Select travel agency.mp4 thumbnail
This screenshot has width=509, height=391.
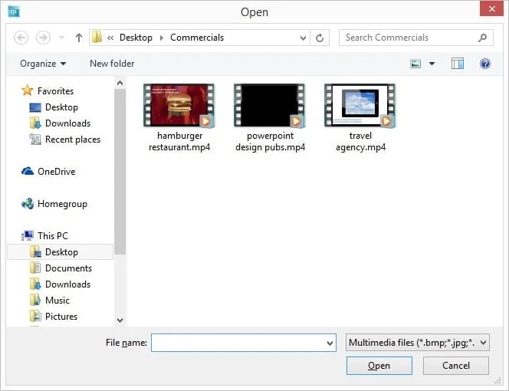click(x=360, y=106)
